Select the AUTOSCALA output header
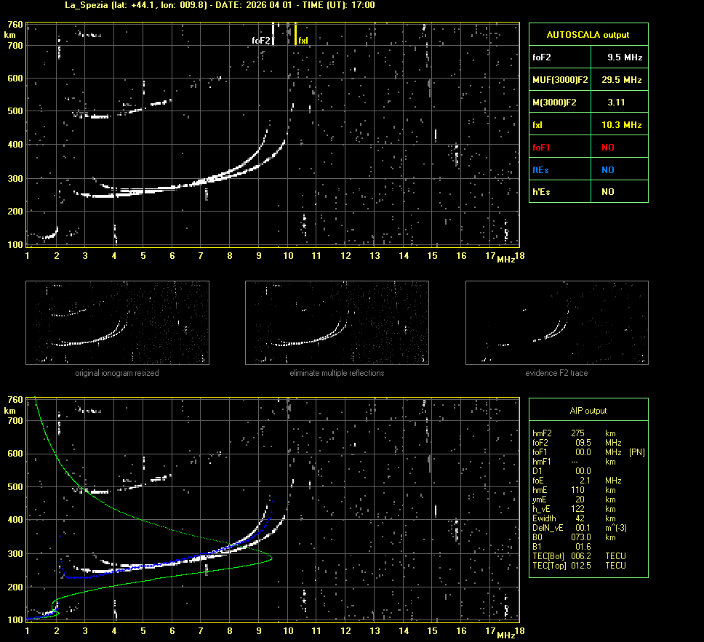The width and height of the screenshot is (704, 642). pyautogui.click(x=588, y=34)
